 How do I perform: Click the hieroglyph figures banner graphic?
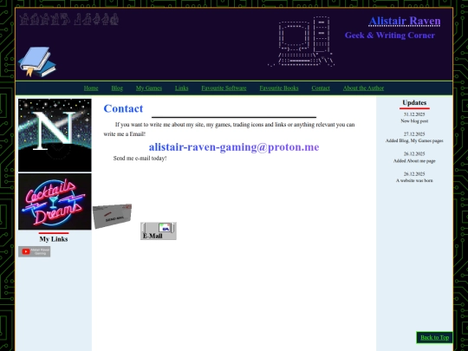[x=69, y=19]
